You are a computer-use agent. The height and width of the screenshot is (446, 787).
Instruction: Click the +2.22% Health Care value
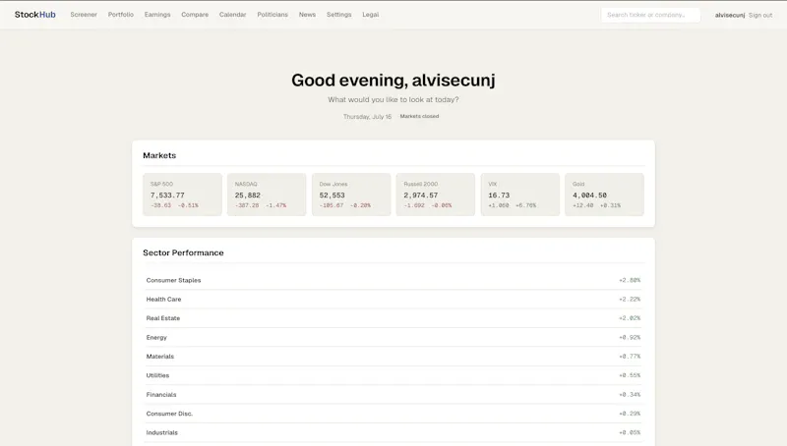pos(630,300)
